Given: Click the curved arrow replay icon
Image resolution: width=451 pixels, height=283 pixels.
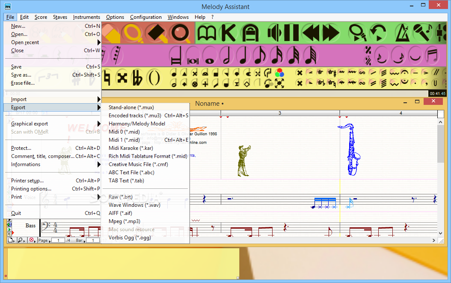Looking at the screenshot, I should pyautogui.click(x=378, y=33).
